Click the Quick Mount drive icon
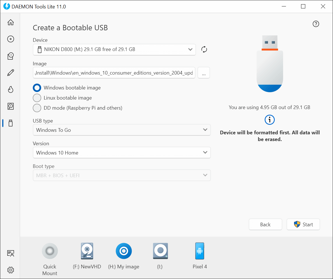This screenshot has width=333, height=279. click(50, 251)
